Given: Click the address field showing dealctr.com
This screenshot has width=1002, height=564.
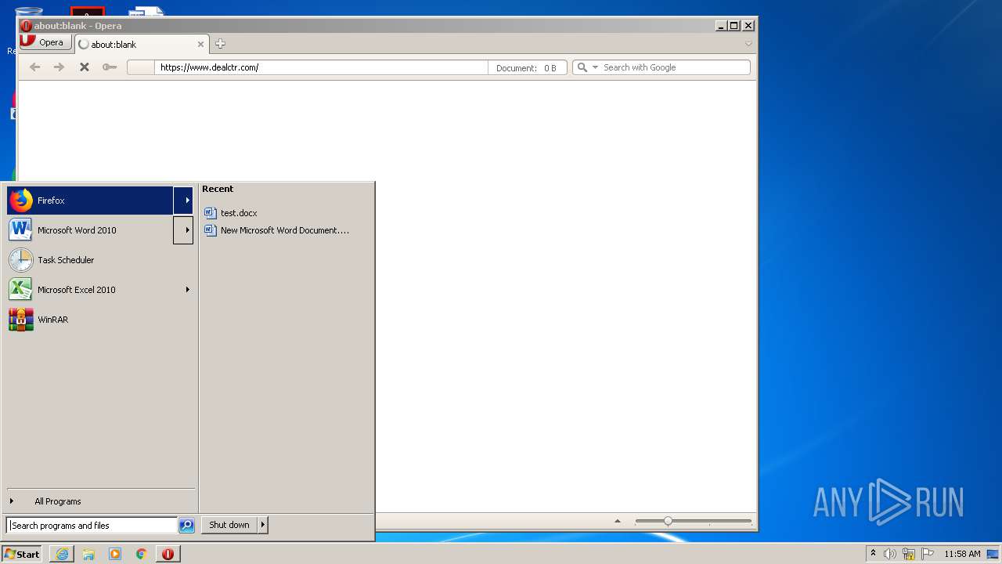Looking at the screenshot, I should 321,67.
